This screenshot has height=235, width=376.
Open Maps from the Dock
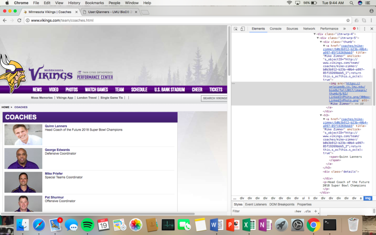[x=119, y=225]
